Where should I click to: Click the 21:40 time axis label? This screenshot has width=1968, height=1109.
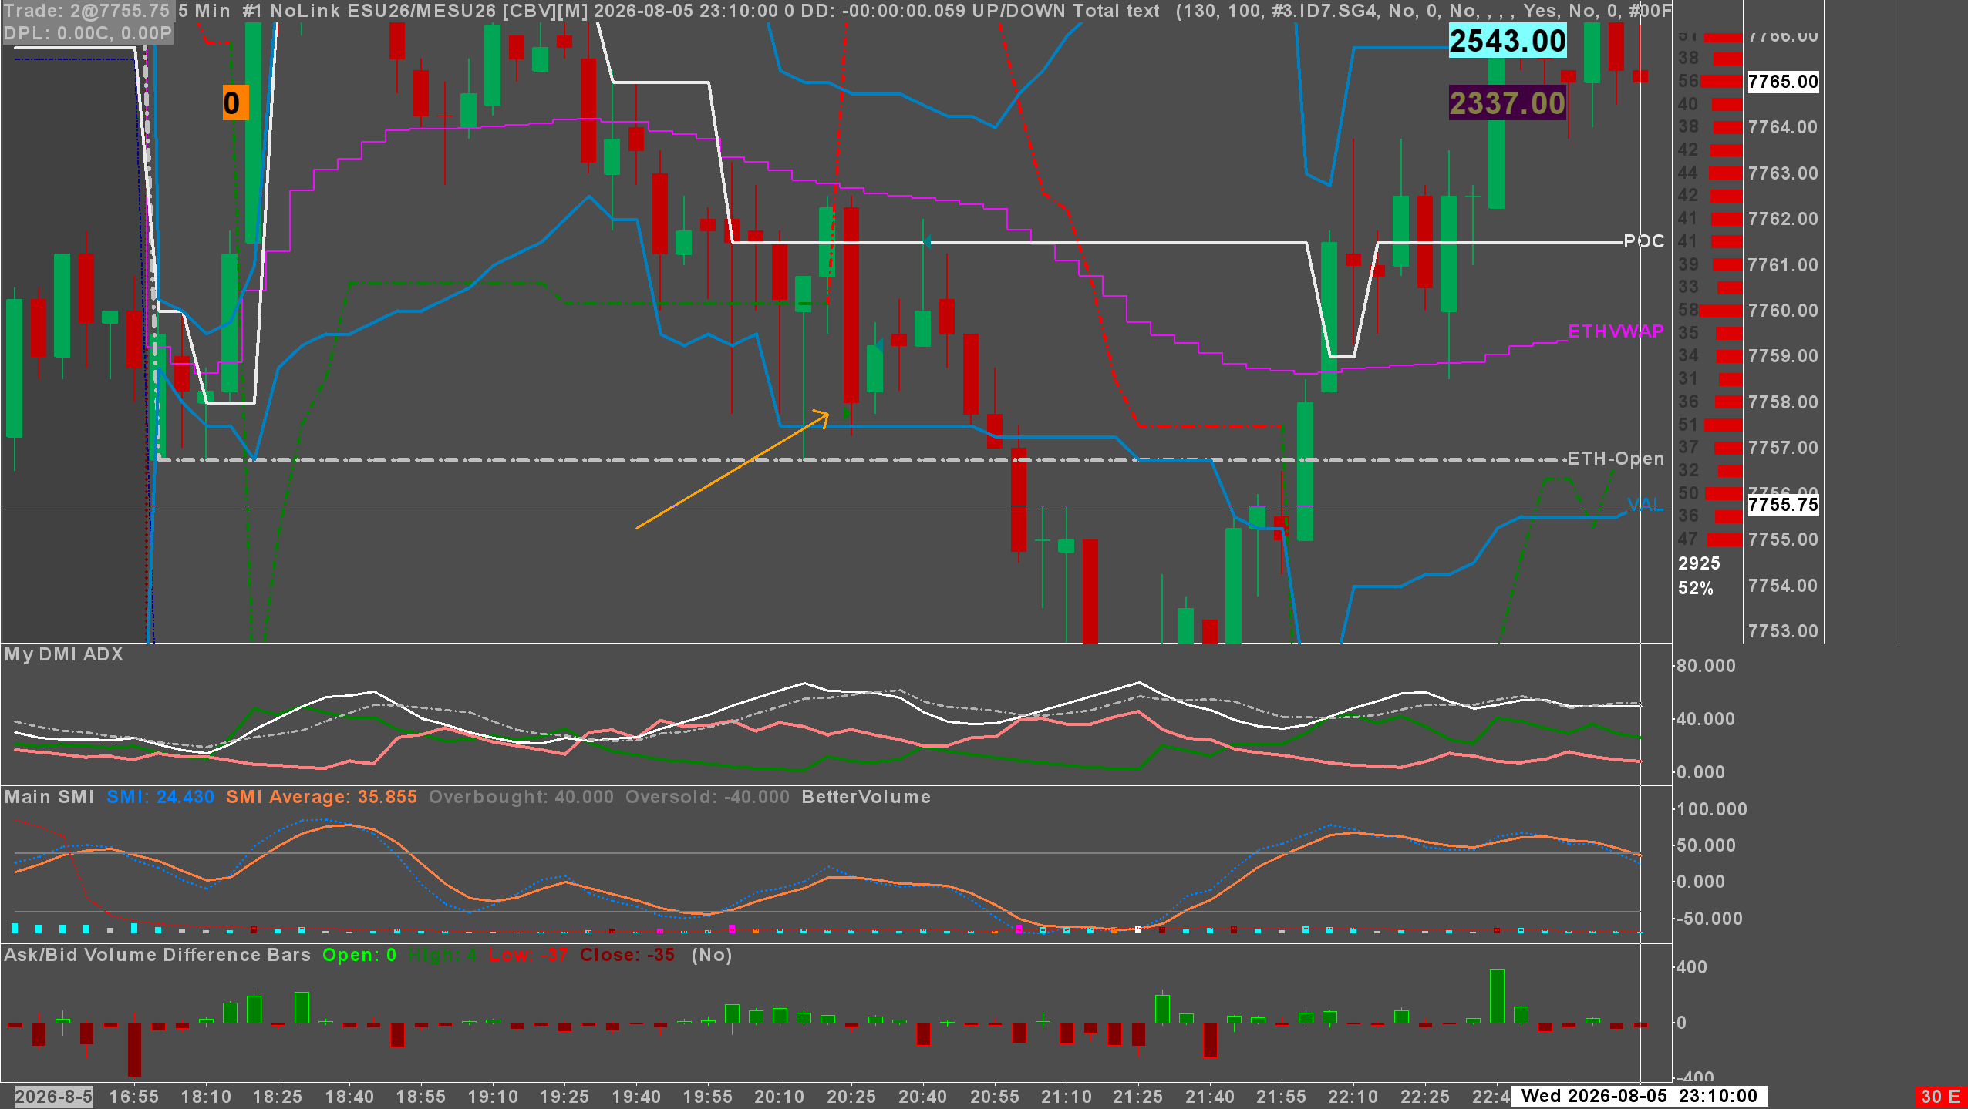coord(1209,1096)
